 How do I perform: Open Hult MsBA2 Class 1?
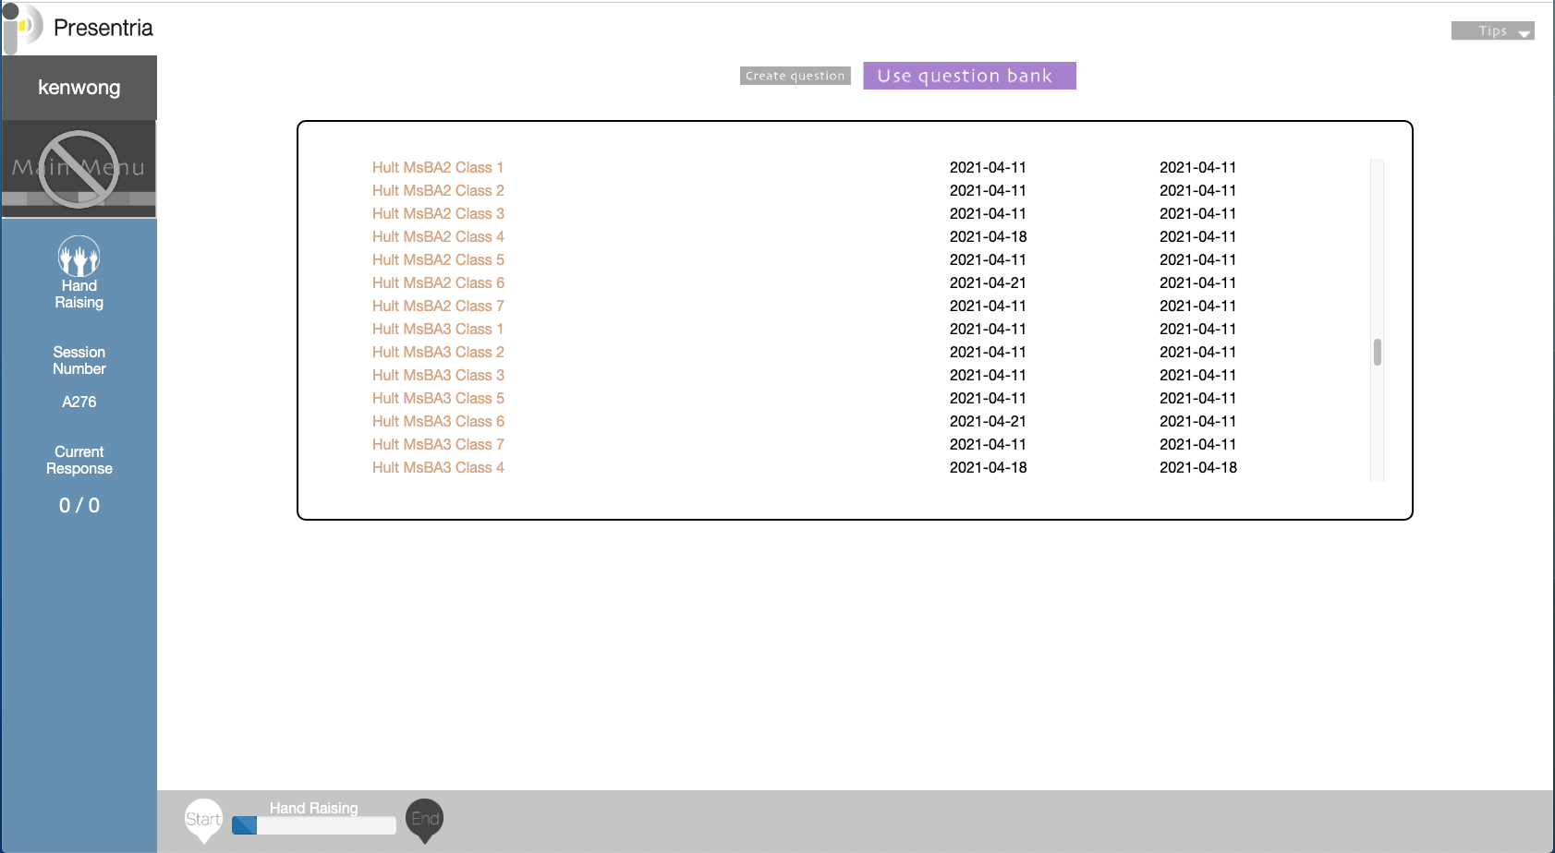click(438, 167)
